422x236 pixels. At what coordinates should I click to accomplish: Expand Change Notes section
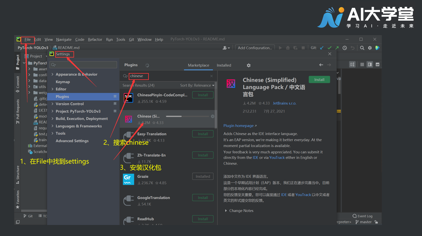[x=226, y=211]
